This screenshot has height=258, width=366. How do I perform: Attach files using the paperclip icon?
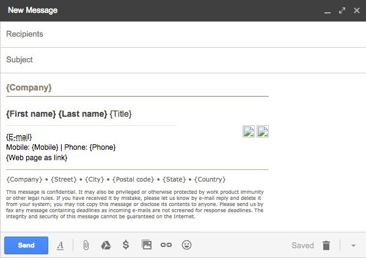(x=86, y=245)
